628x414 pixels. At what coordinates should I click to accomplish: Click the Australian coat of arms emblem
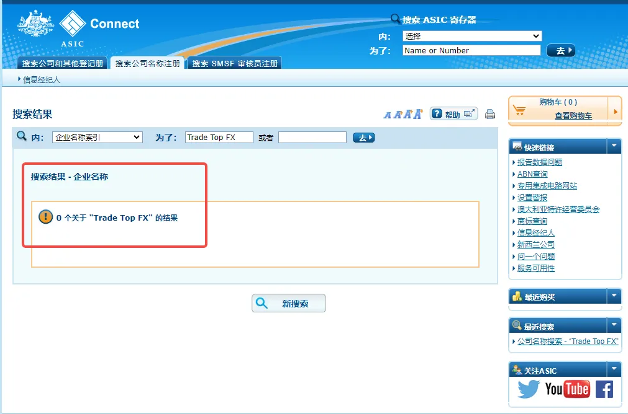pyautogui.click(x=35, y=24)
